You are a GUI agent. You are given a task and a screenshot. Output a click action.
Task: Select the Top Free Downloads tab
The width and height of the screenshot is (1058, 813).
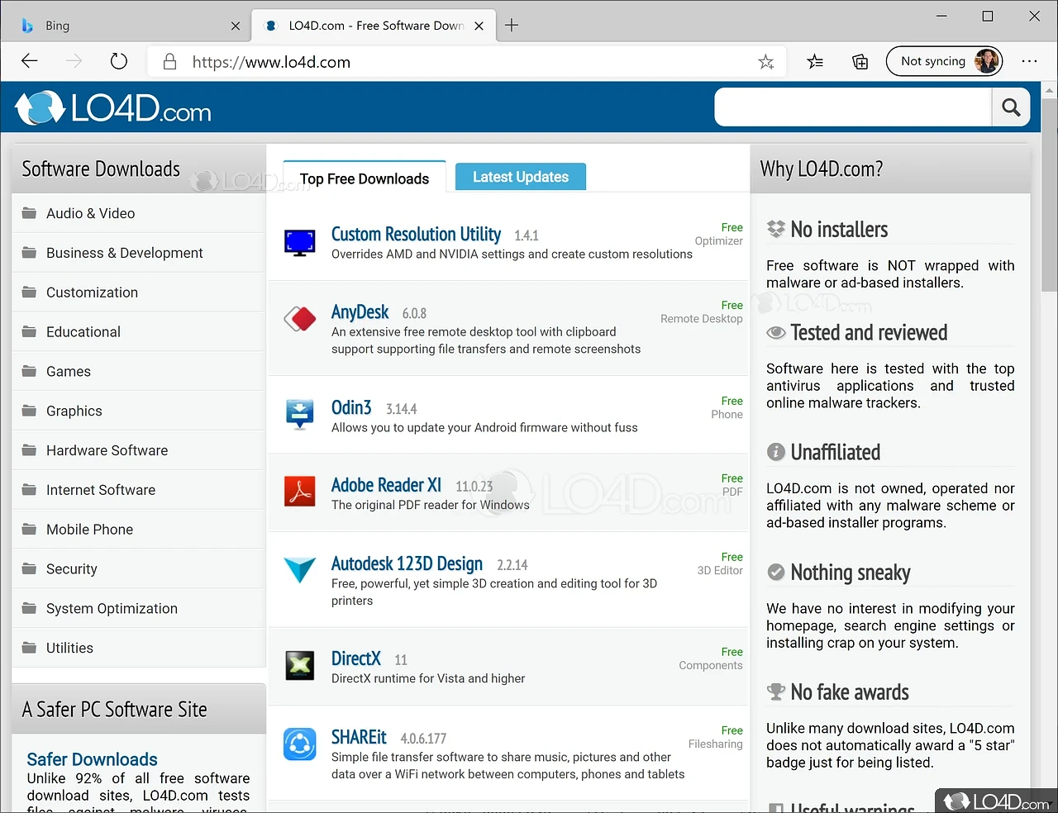365,178
